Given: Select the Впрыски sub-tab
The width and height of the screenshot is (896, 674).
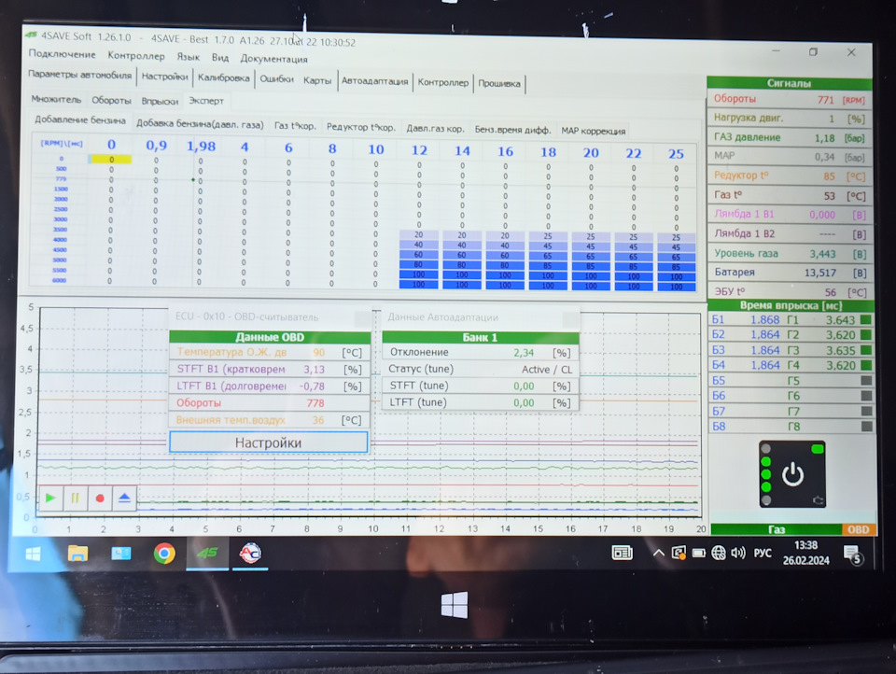Looking at the screenshot, I should (x=160, y=101).
